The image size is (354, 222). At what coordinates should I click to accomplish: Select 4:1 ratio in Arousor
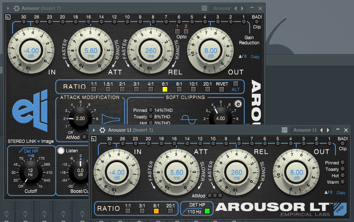click(150, 89)
